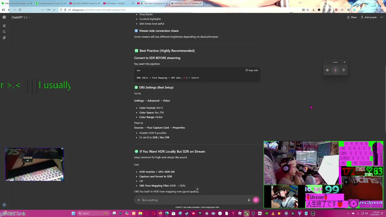Click the Share button
The height and width of the screenshot is (217, 386).
point(352,17)
